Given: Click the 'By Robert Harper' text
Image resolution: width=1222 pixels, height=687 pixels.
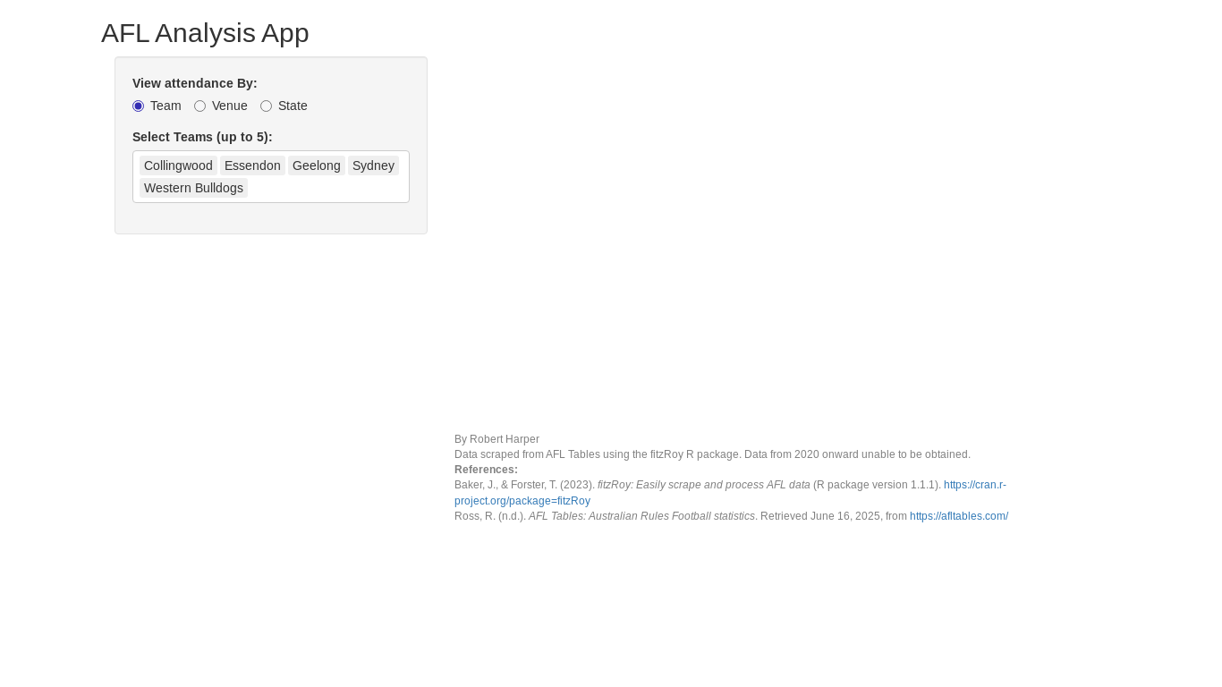Looking at the screenshot, I should pos(496,439).
